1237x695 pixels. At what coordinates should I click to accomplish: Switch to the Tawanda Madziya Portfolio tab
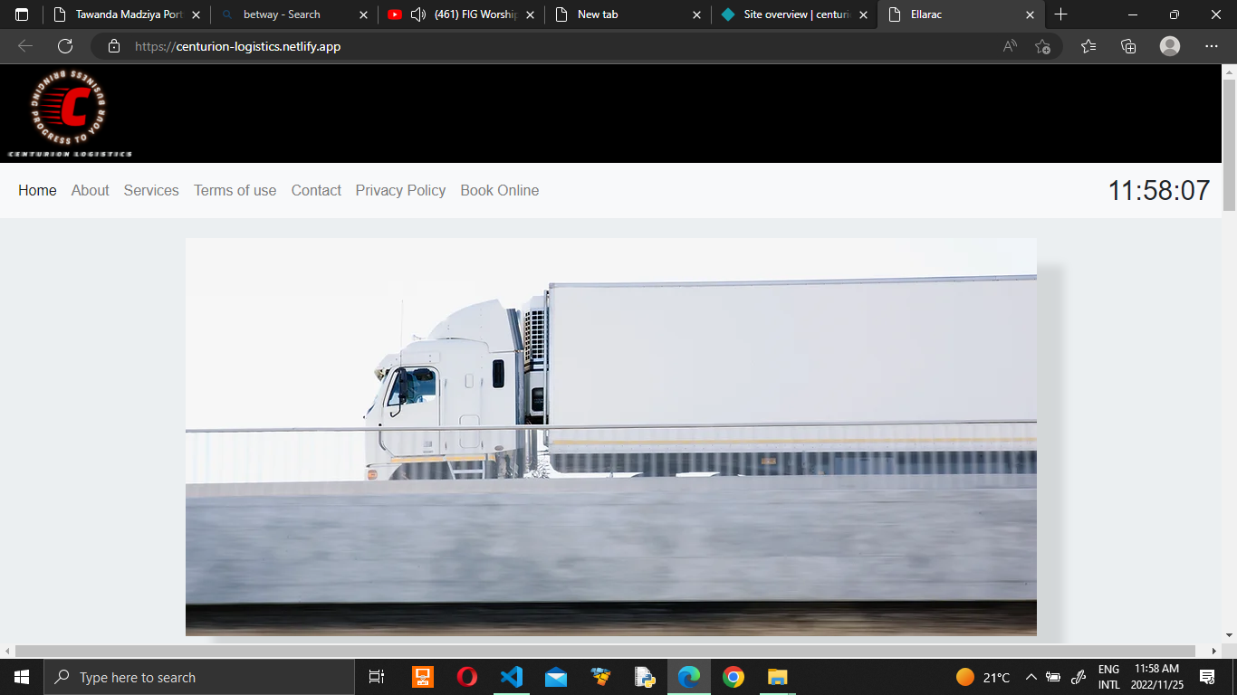[x=129, y=14]
